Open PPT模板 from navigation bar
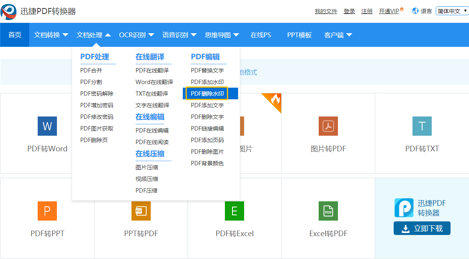 [x=299, y=35]
